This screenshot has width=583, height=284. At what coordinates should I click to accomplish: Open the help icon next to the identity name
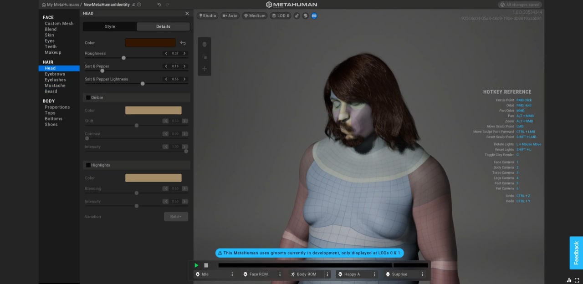pos(139,5)
